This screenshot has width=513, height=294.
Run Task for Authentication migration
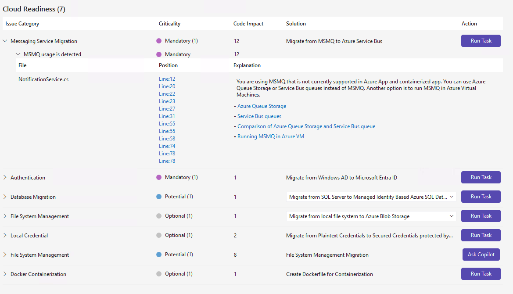click(x=481, y=177)
